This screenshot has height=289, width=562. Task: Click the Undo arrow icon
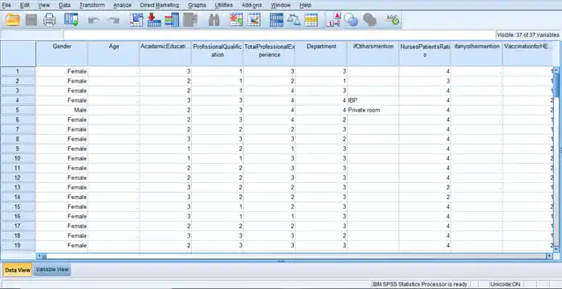coord(94,20)
